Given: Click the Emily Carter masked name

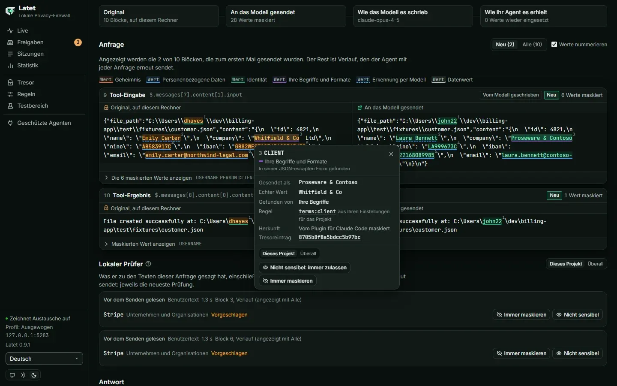Looking at the screenshot, I should tap(161, 138).
